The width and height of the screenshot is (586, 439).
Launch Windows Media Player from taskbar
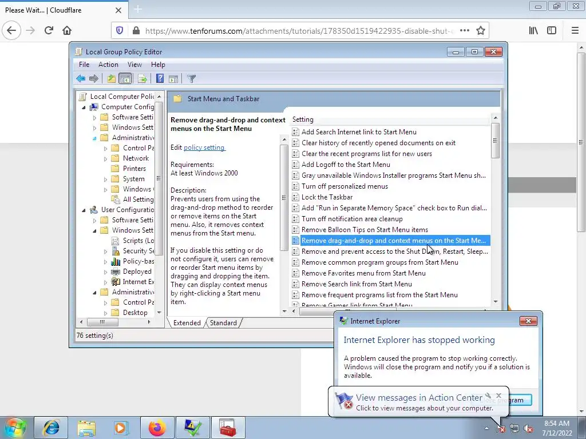[x=121, y=428]
